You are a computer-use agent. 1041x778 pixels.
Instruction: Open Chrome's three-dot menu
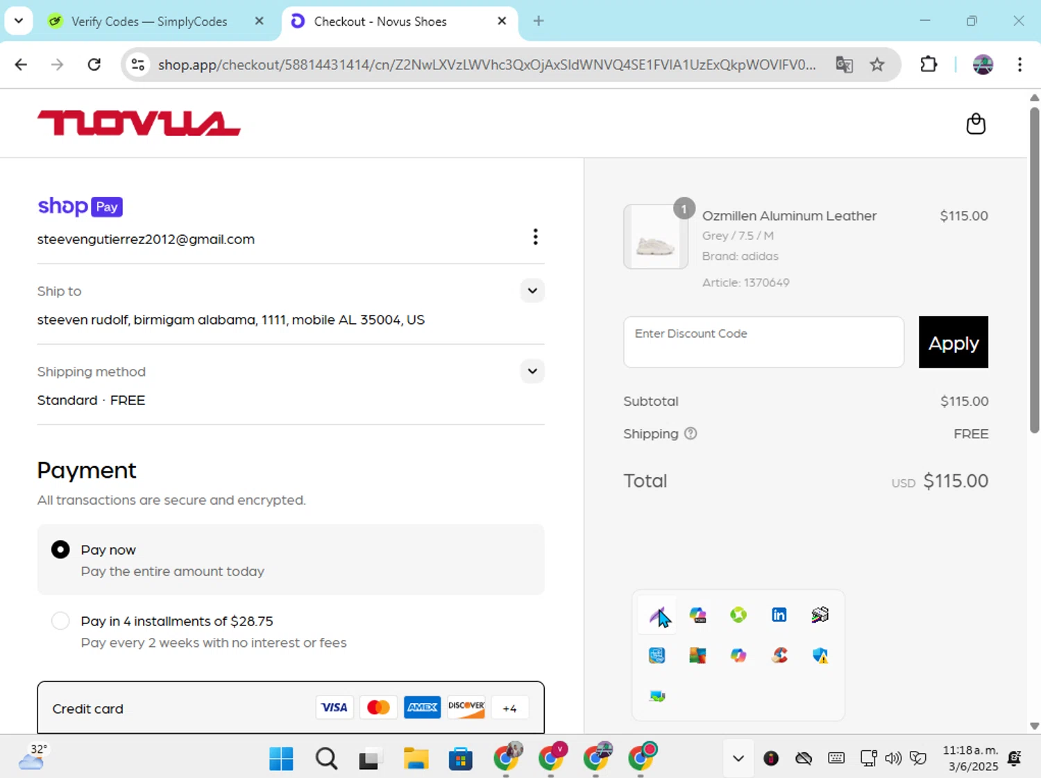coord(1019,64)
